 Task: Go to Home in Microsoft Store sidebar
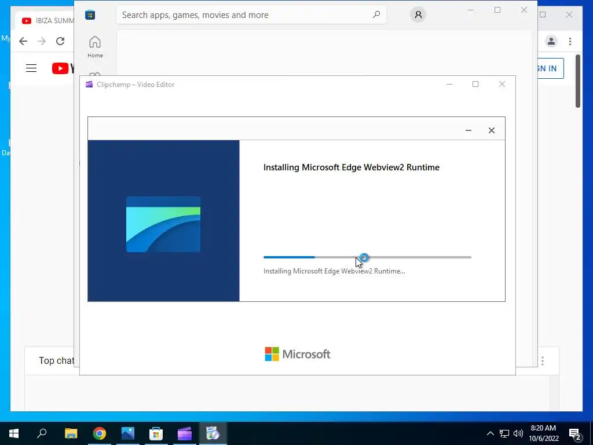click(95, 47)
